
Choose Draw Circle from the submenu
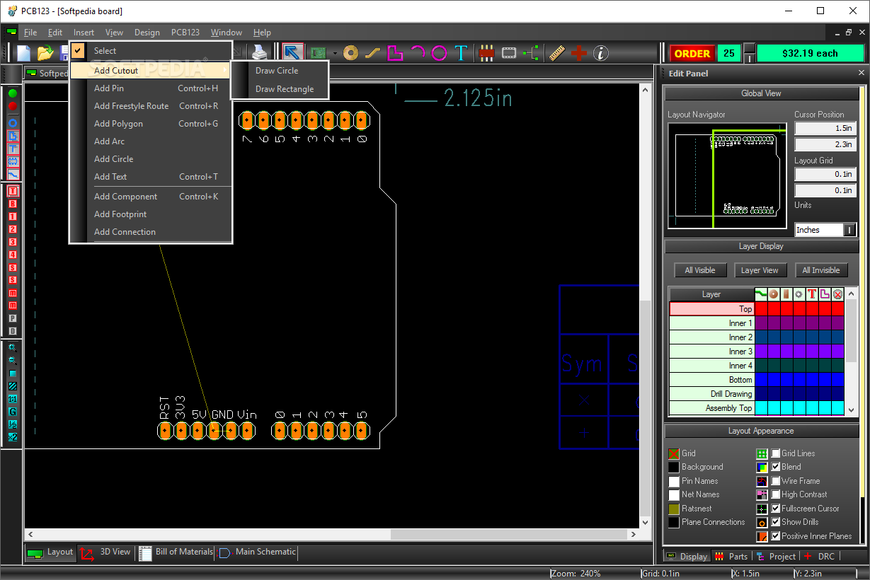(x=277, y=71)
